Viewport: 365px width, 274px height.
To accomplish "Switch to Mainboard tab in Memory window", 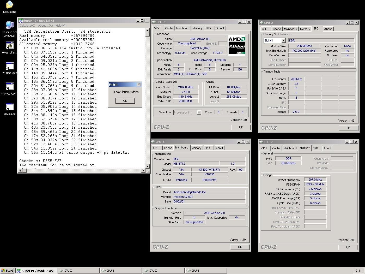I will click(x=290, y=148).
